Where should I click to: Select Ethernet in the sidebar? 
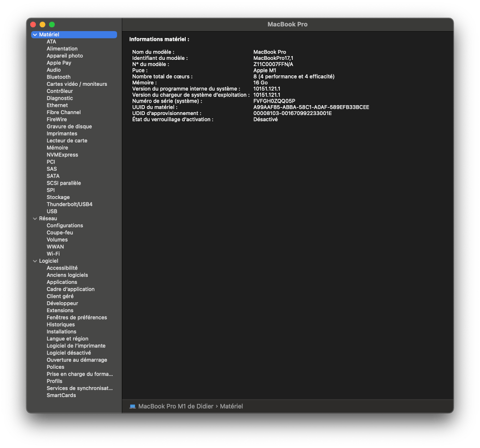pos(57,105)
